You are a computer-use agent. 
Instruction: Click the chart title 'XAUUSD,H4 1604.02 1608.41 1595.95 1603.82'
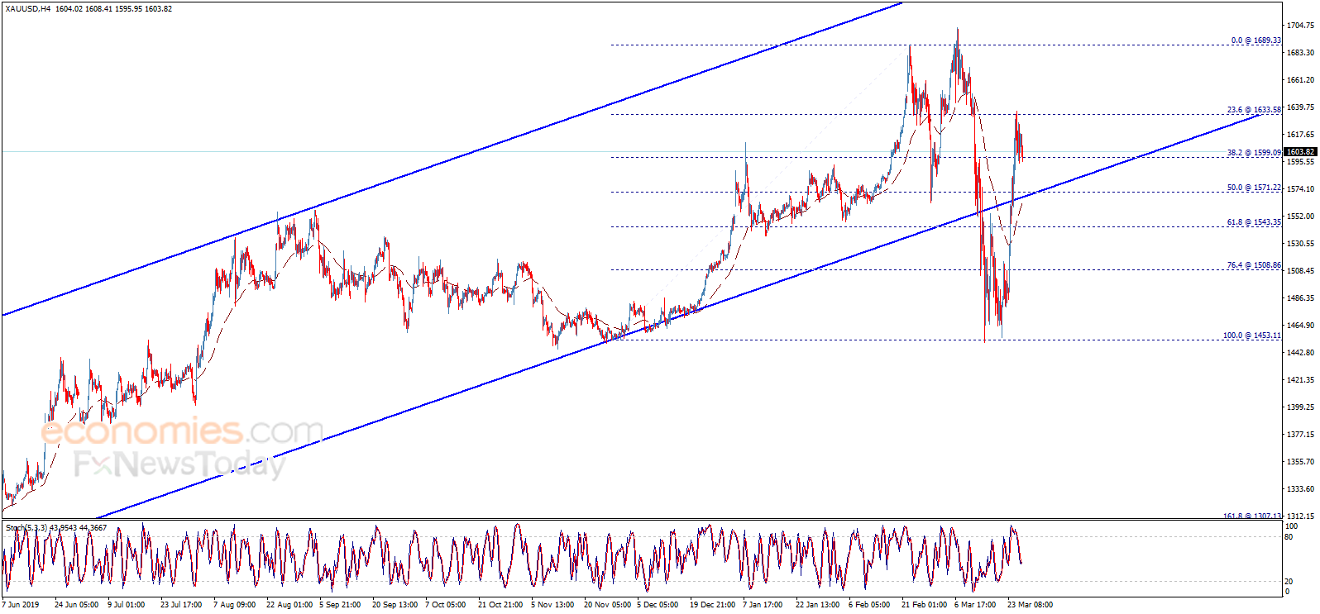coord(88,9)
